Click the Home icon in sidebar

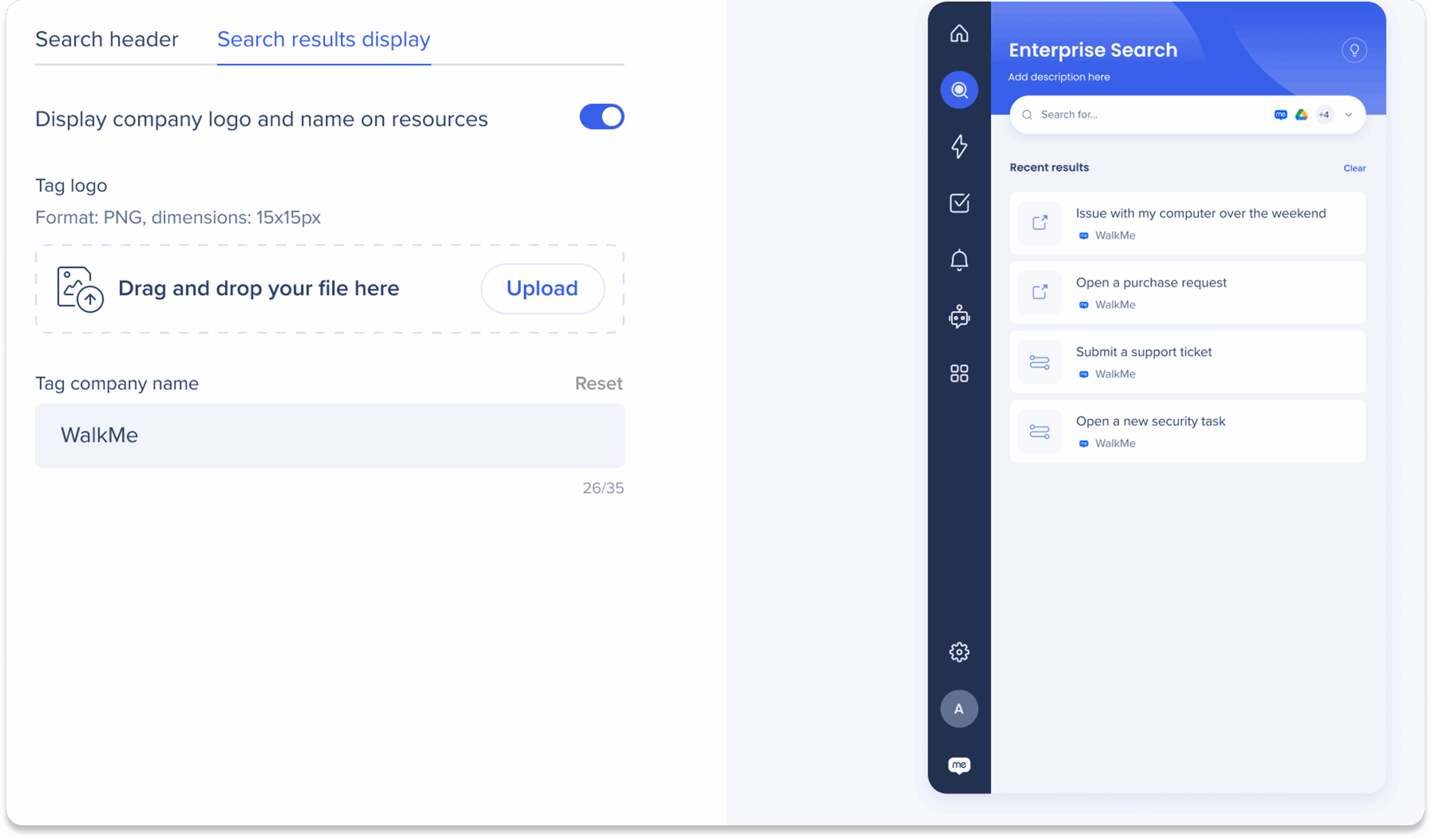click(x=959, y=34)
